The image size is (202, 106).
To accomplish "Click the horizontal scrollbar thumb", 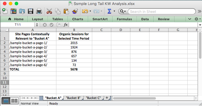I will 134,98.
